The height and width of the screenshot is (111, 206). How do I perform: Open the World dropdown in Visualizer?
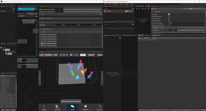pos(83,55)
